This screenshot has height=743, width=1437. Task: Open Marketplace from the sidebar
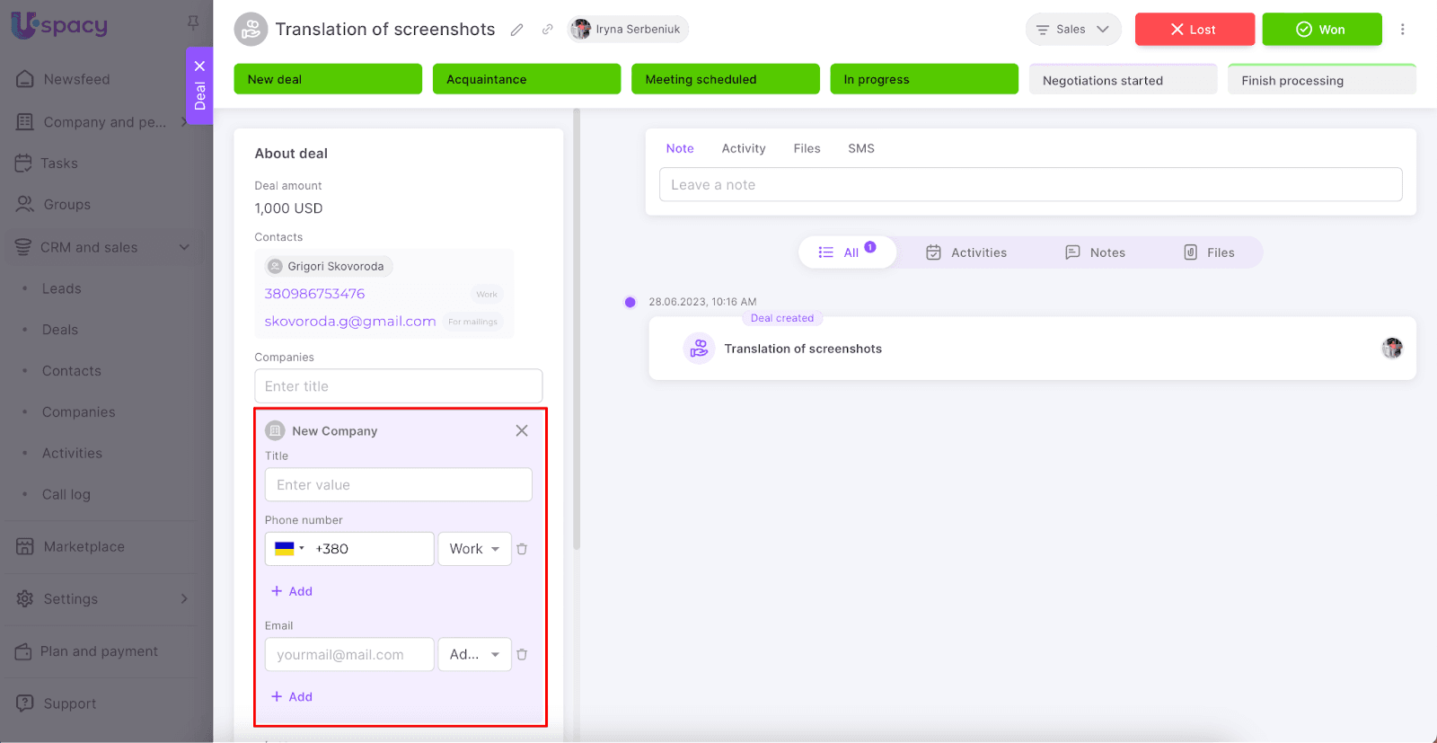point(84,546)
